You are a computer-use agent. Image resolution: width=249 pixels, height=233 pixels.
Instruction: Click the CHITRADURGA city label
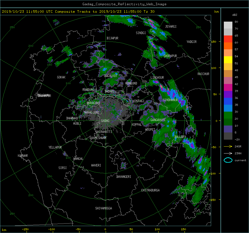coord(150,190)
